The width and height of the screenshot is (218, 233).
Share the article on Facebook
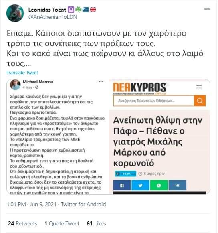pyautogui.click(x=122, y=185)
